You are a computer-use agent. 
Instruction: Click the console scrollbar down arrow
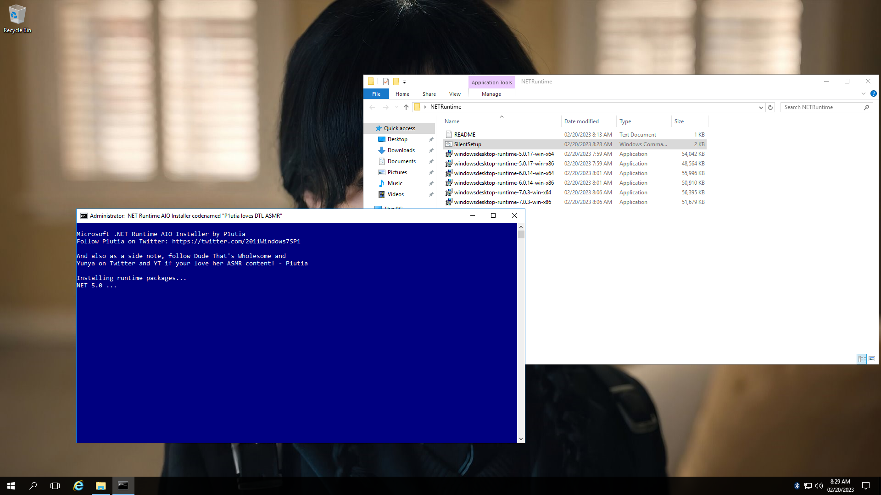(x=521, y=439)
